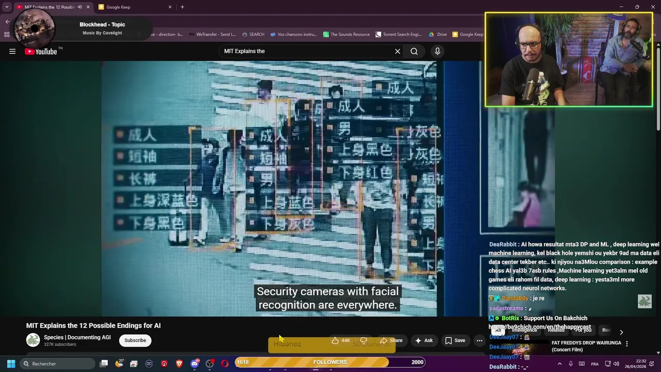Open the Torrent Search Engine bookmark
This screenshot has width=661, height=372.
(x=399, y=35)
